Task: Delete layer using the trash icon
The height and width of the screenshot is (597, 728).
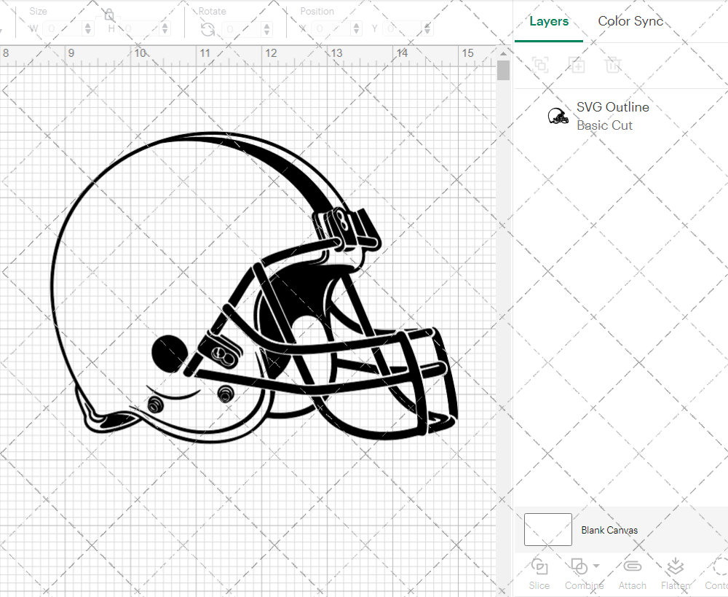Action: pyautogui.click(x=613, y=65)
